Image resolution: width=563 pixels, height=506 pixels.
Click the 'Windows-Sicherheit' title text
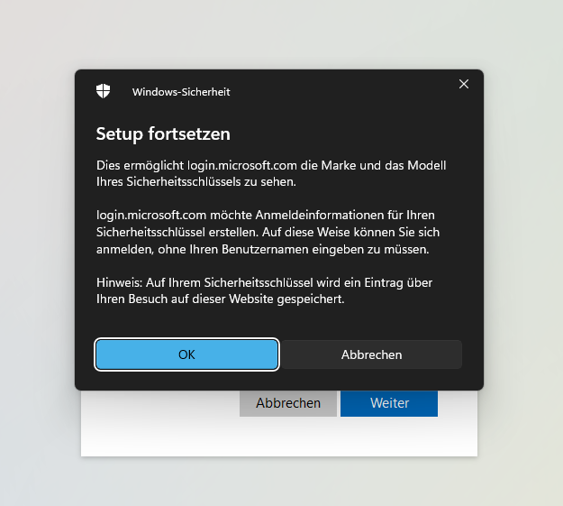181,92
